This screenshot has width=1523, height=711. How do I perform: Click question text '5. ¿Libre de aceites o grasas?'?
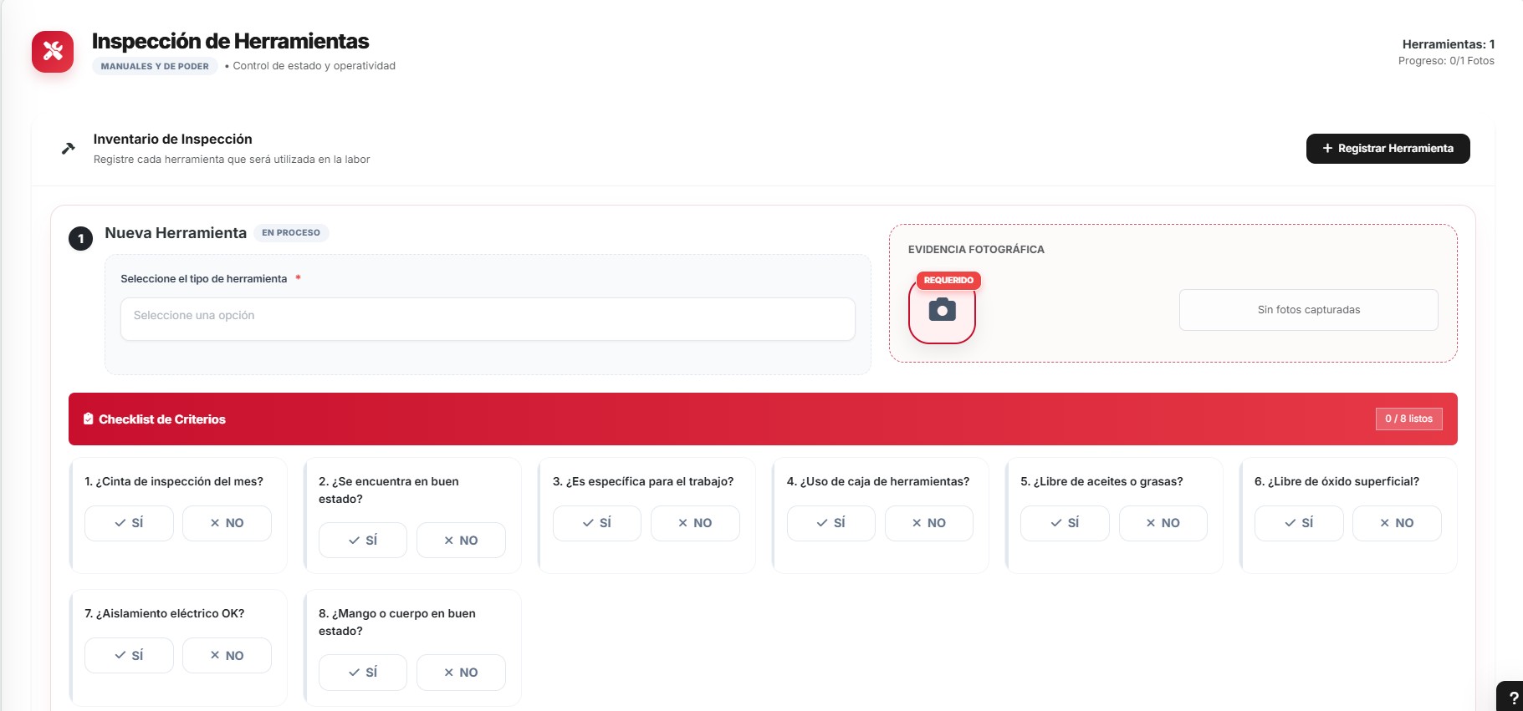click(x=1102, y=481)
